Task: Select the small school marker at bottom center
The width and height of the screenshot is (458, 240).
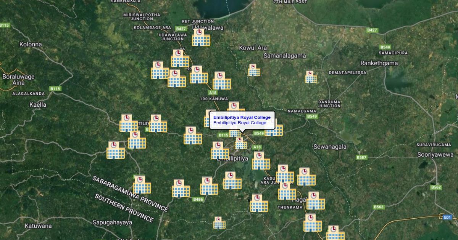Action: (x=219, y=222)
